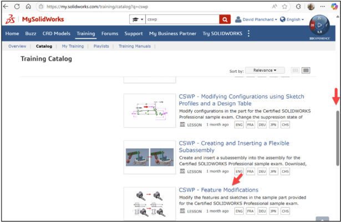The height and width of the screenshot is (222, 341).
Task: Open the vertical dots overflow menu in navbar
Action: 248,33
